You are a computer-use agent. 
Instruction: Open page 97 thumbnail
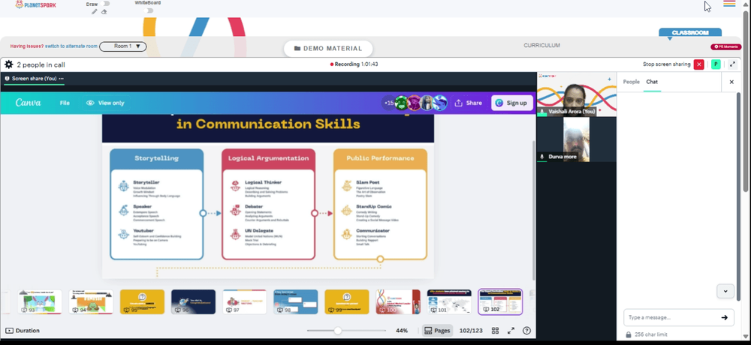[x=244, y=301]
